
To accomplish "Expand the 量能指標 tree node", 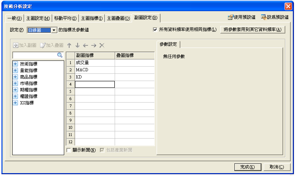I will (16, 70).
